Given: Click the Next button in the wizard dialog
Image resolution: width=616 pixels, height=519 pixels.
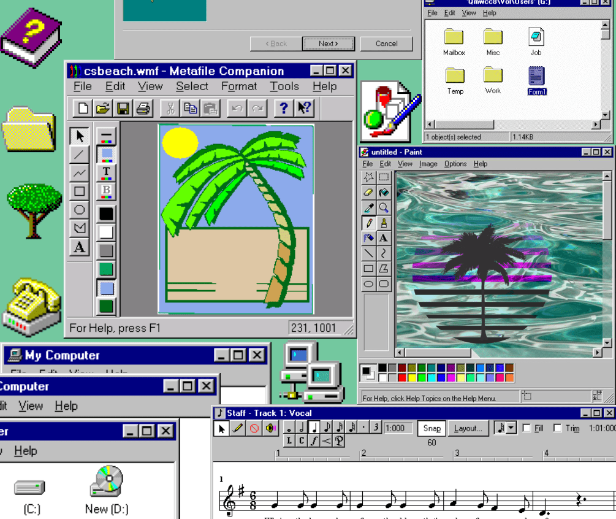Looking at the screenshot, I should pyautogui.click(x=329, y=44).
